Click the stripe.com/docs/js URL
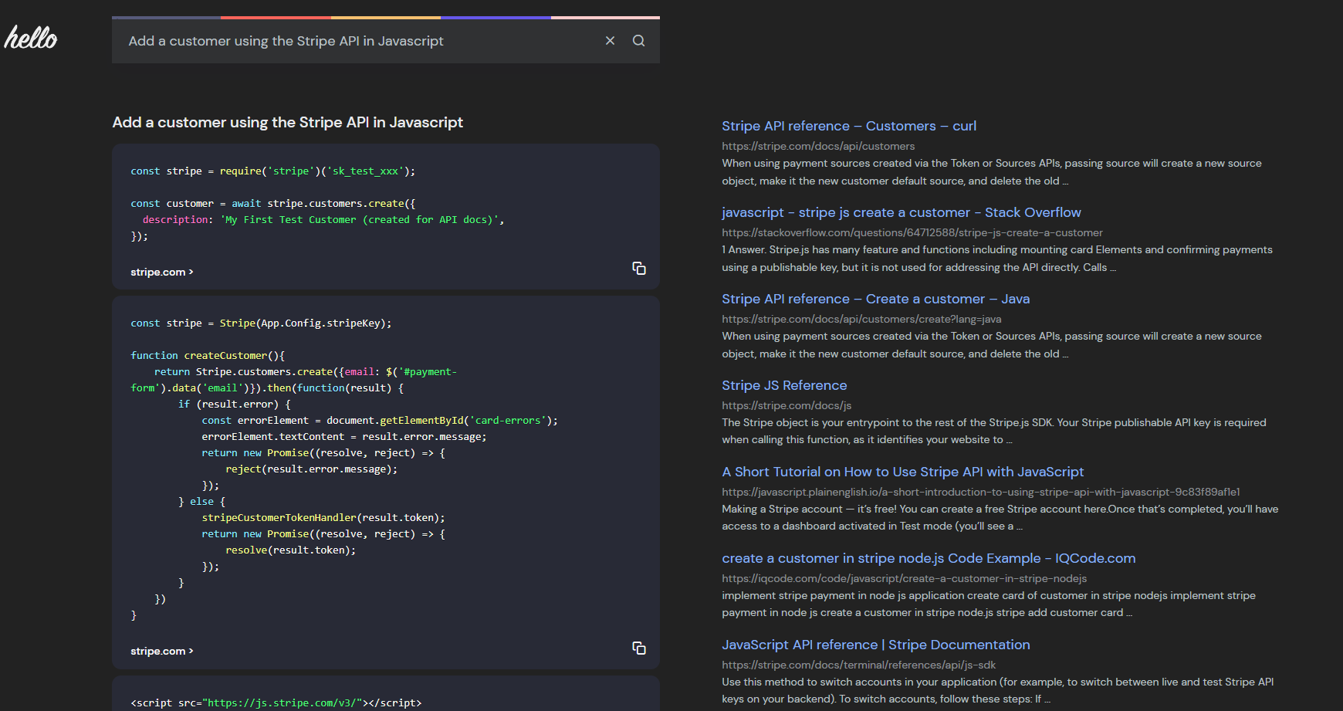Image resolution: width=1343 pixels, height=711 pixels. coord(787,405)
